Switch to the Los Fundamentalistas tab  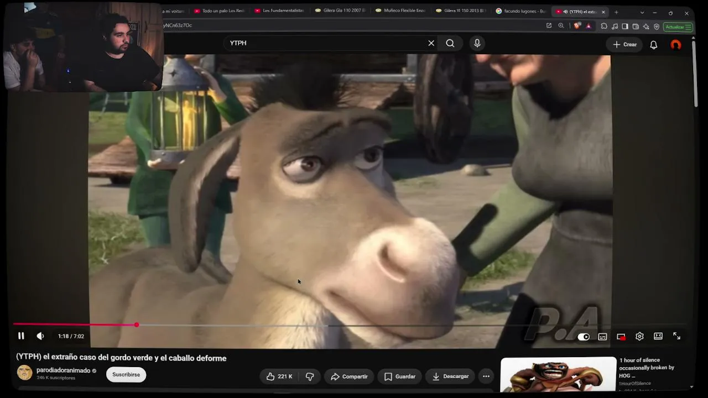point(279,11)
